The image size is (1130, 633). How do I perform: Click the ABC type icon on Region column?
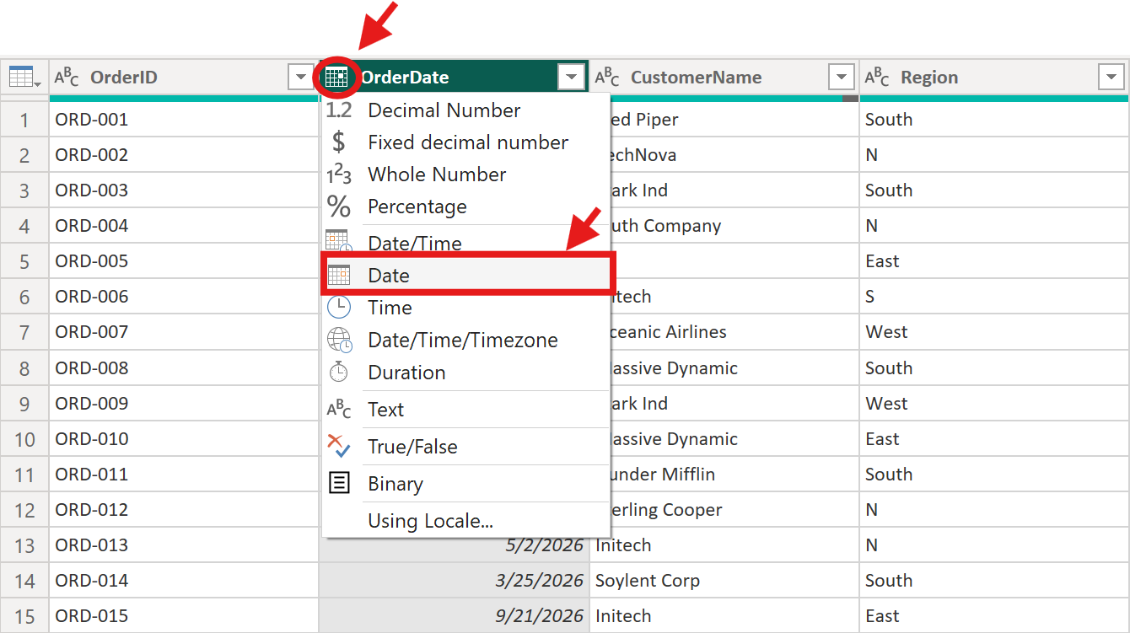click(x=877, y=78)
